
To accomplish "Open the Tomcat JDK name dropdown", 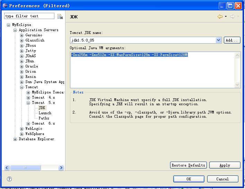I will (218, 40).
